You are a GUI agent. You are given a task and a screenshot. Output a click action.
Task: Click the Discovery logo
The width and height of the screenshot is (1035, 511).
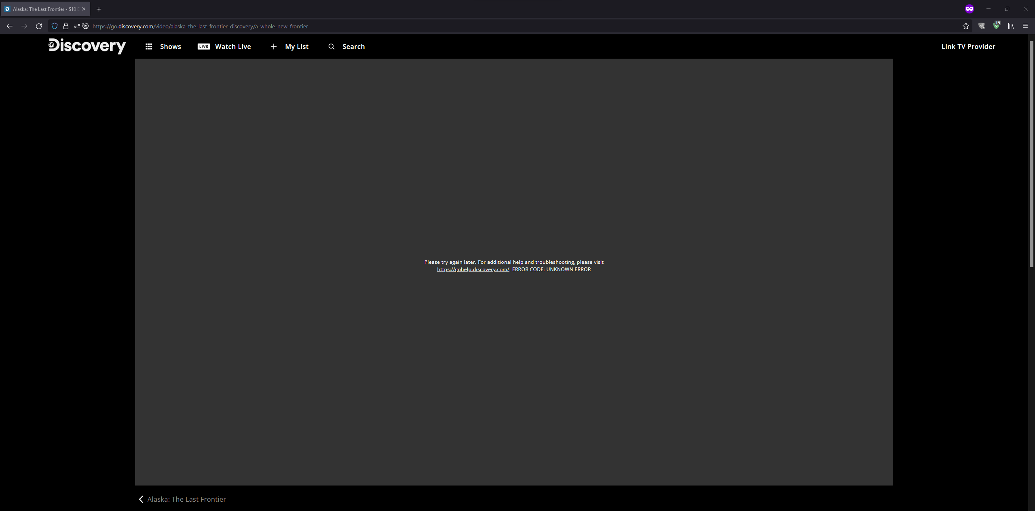click(x=87, y=46)
